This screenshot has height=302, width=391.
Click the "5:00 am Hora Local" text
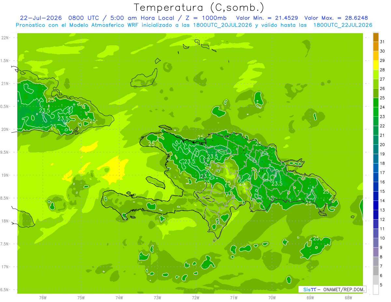pyautogui.click(x=143, y=18)
